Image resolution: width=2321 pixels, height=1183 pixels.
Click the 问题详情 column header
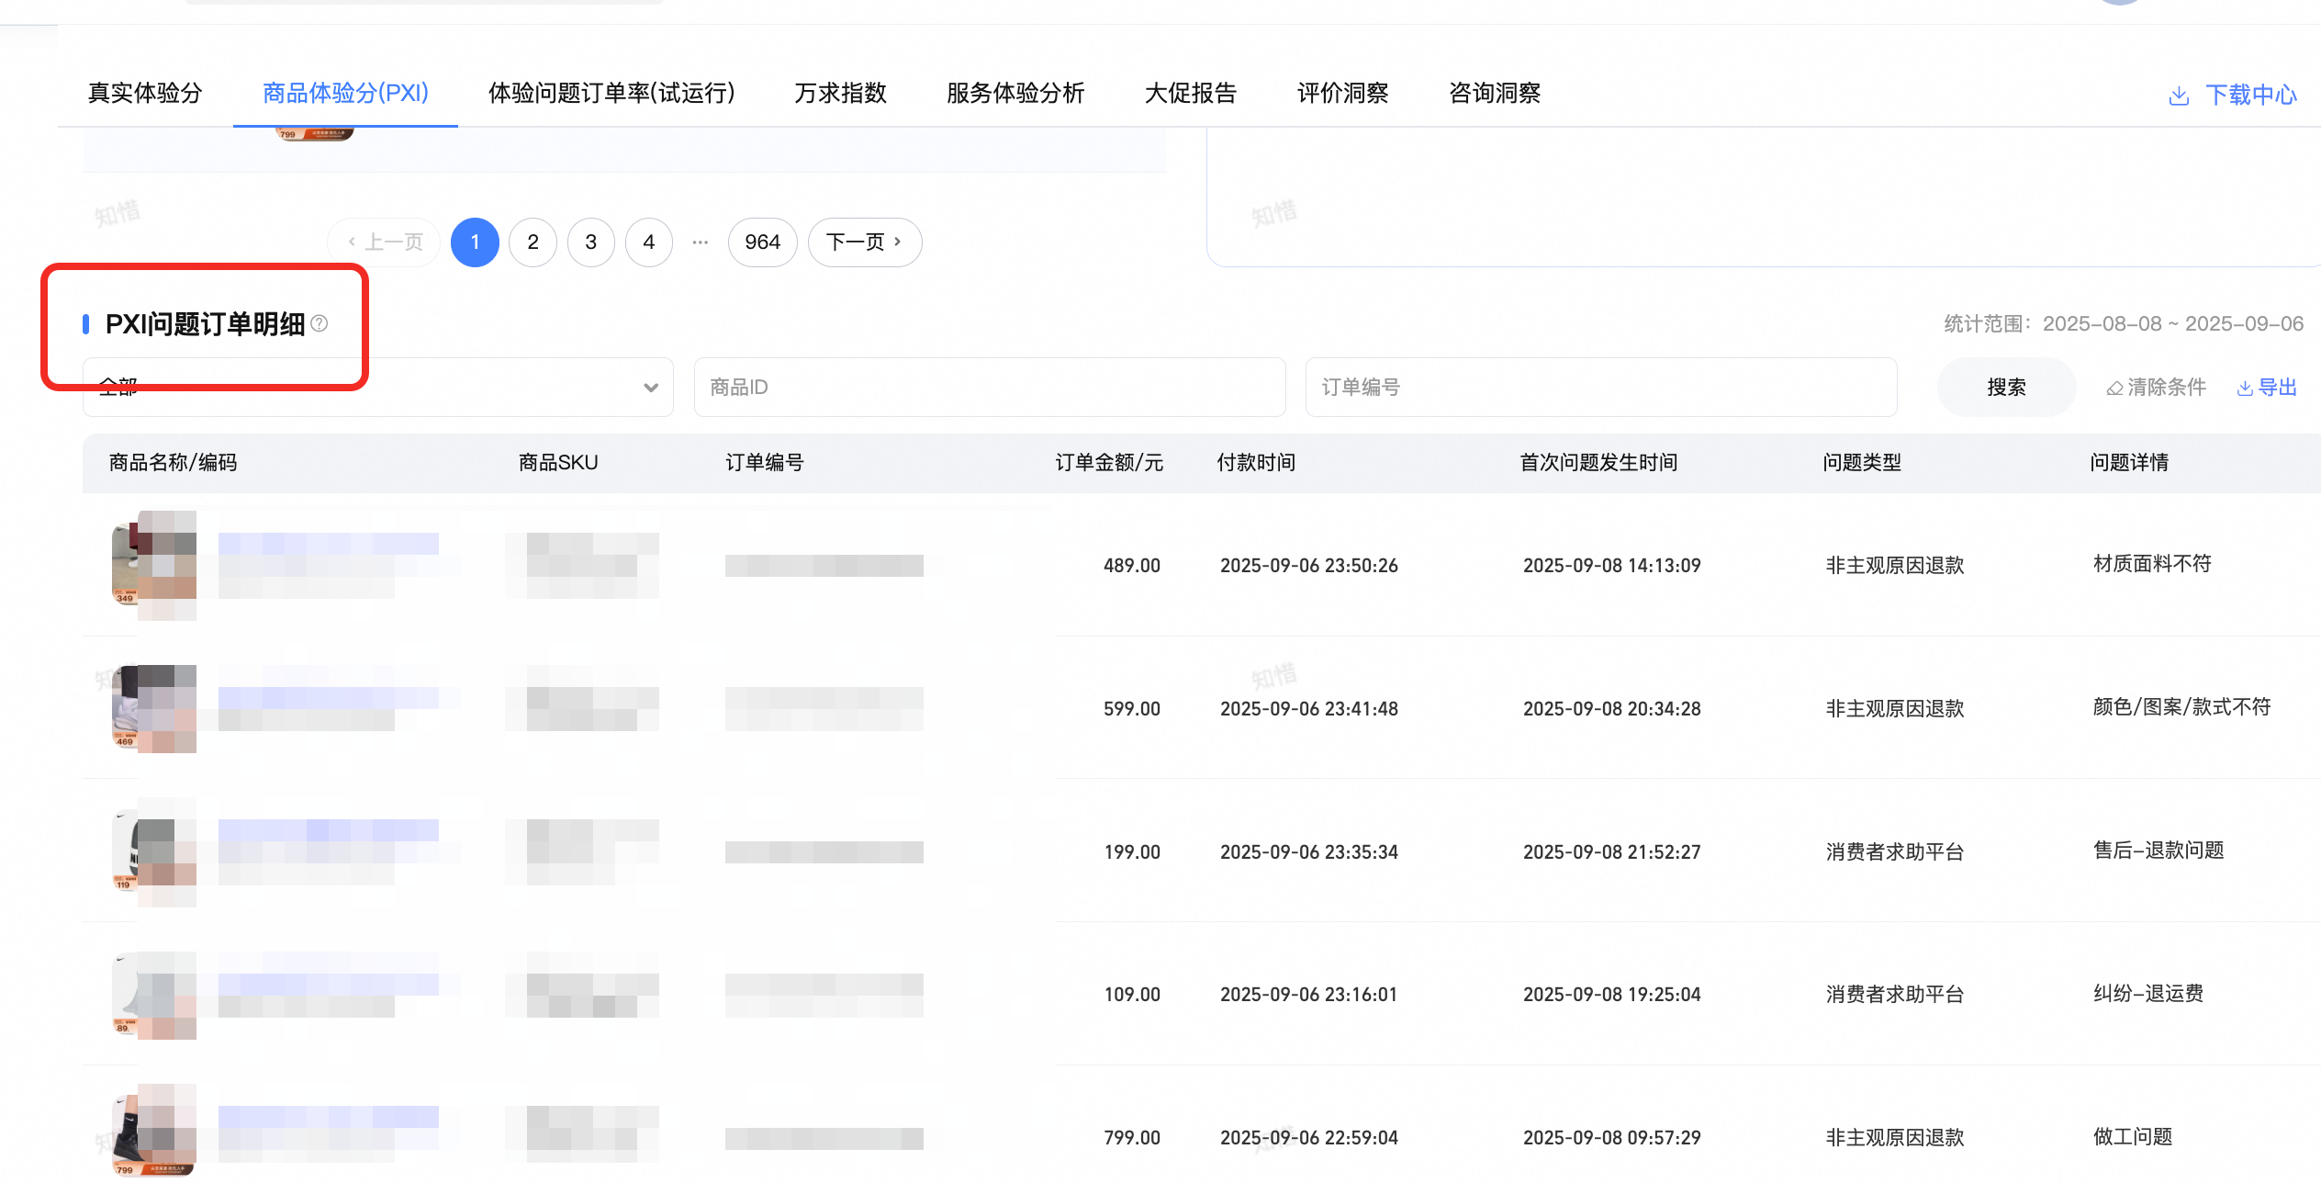(x=2129, y=462)
